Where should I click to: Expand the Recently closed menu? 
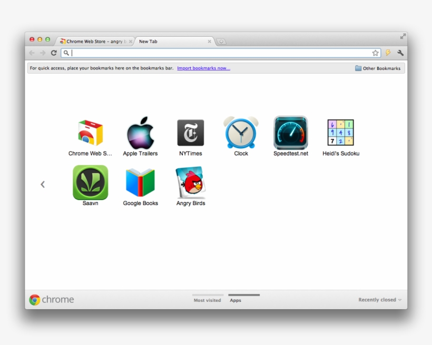pyautogui.click(x=379, y=299)
